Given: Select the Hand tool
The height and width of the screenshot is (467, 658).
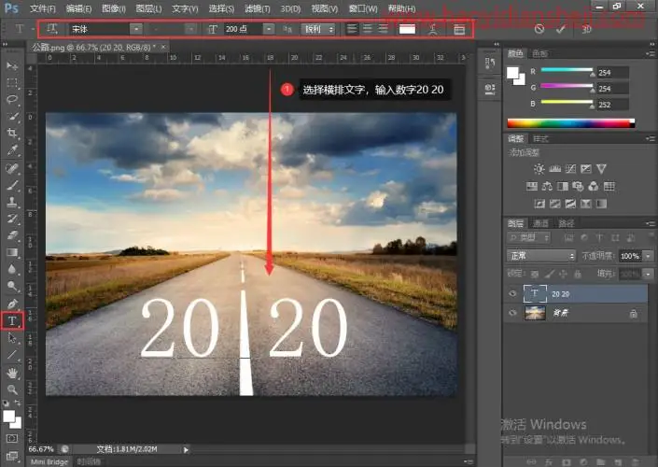Looking at the screenshot, I should click(x=12, y=373).
